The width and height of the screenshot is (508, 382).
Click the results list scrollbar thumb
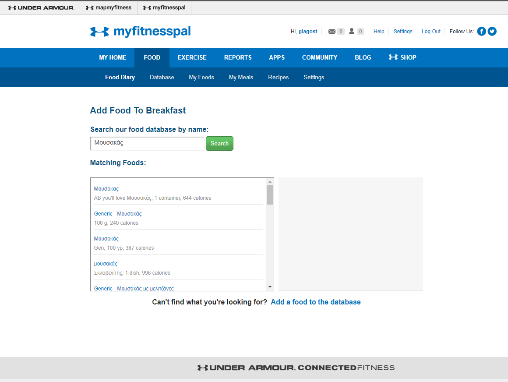[270, 195]
